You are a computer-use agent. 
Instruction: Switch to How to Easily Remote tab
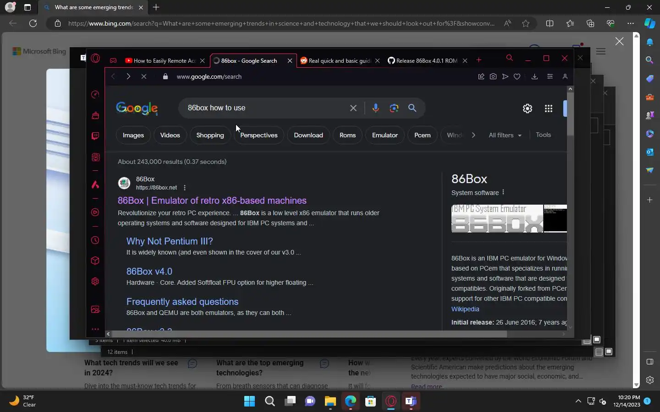[x=165, y=60]
